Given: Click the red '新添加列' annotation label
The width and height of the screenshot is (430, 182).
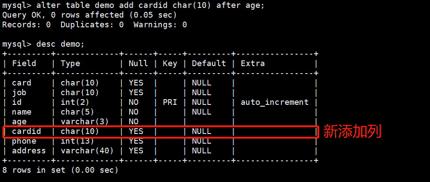Looking at the screenshot, I should pos(353,132).
